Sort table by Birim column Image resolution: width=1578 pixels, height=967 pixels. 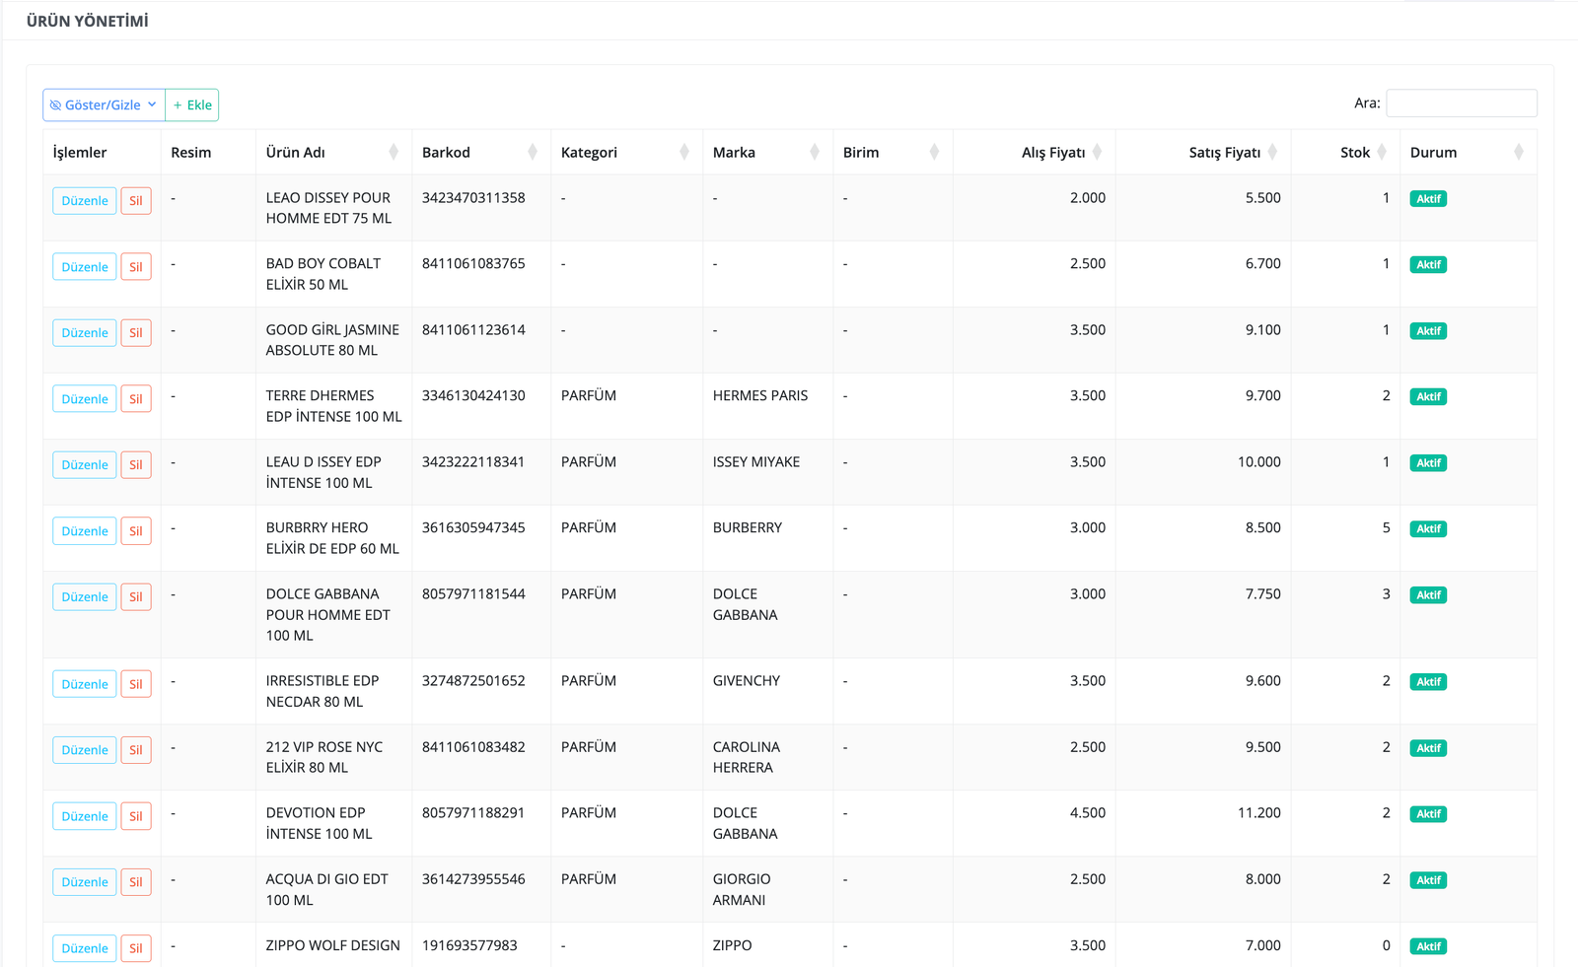point(893,152)
